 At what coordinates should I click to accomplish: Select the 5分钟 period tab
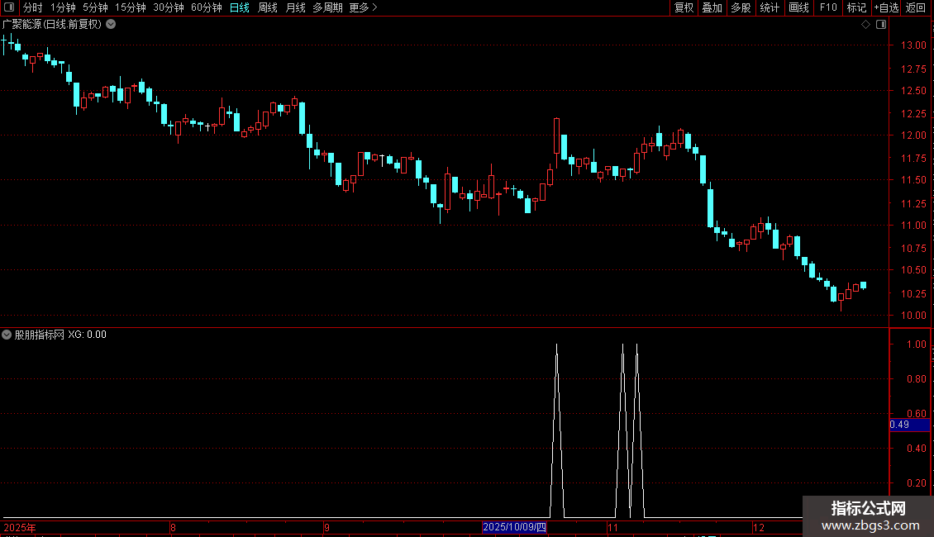click(95, 7)
